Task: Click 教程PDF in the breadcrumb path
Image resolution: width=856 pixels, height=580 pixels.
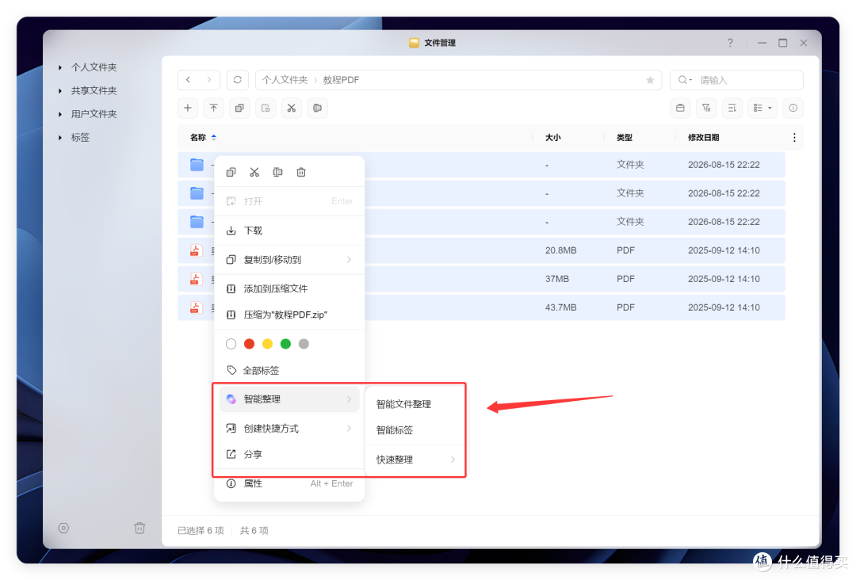Action: tap(341, 80)
